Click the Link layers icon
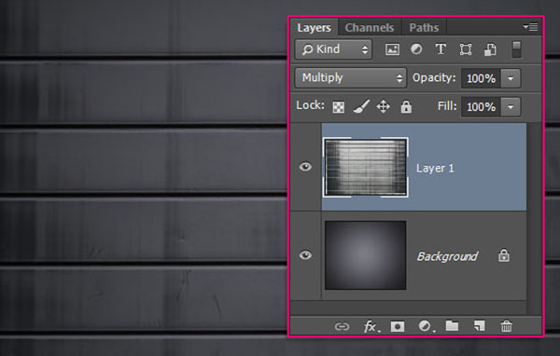560x356 pixels. pos(342,326)
